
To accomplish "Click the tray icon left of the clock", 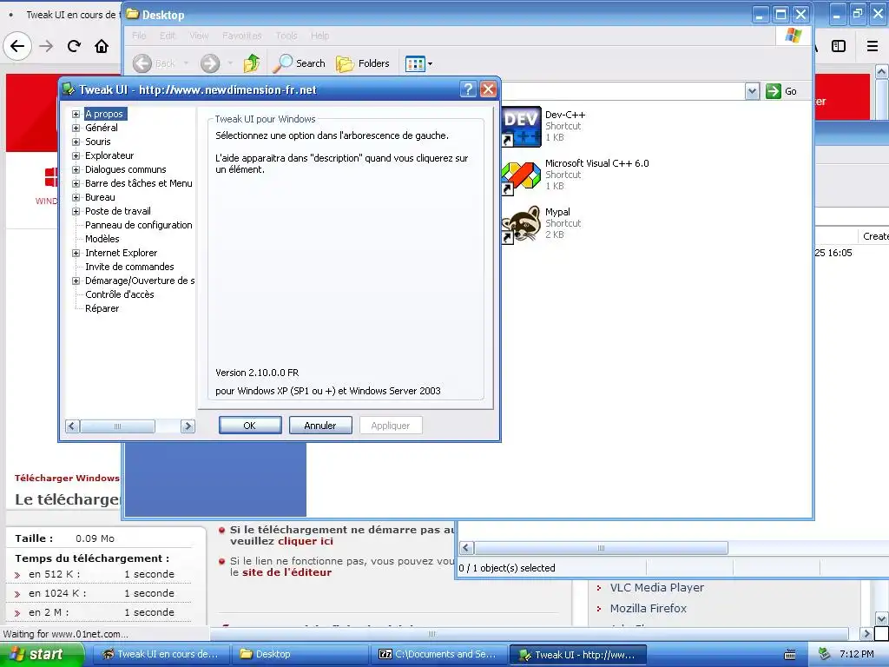I will click(x=825, y=654).
